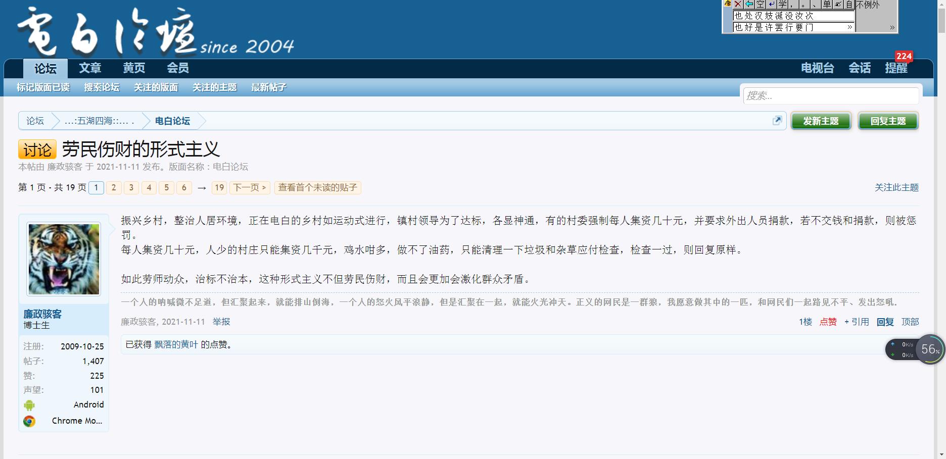Open the 文章 navigation tab

coord(90,68)
